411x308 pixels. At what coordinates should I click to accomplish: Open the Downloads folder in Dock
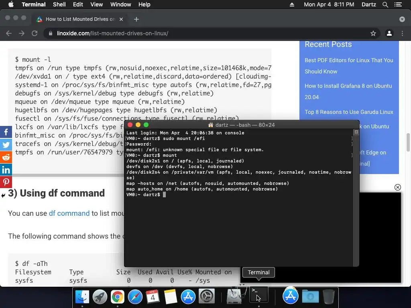310,296
